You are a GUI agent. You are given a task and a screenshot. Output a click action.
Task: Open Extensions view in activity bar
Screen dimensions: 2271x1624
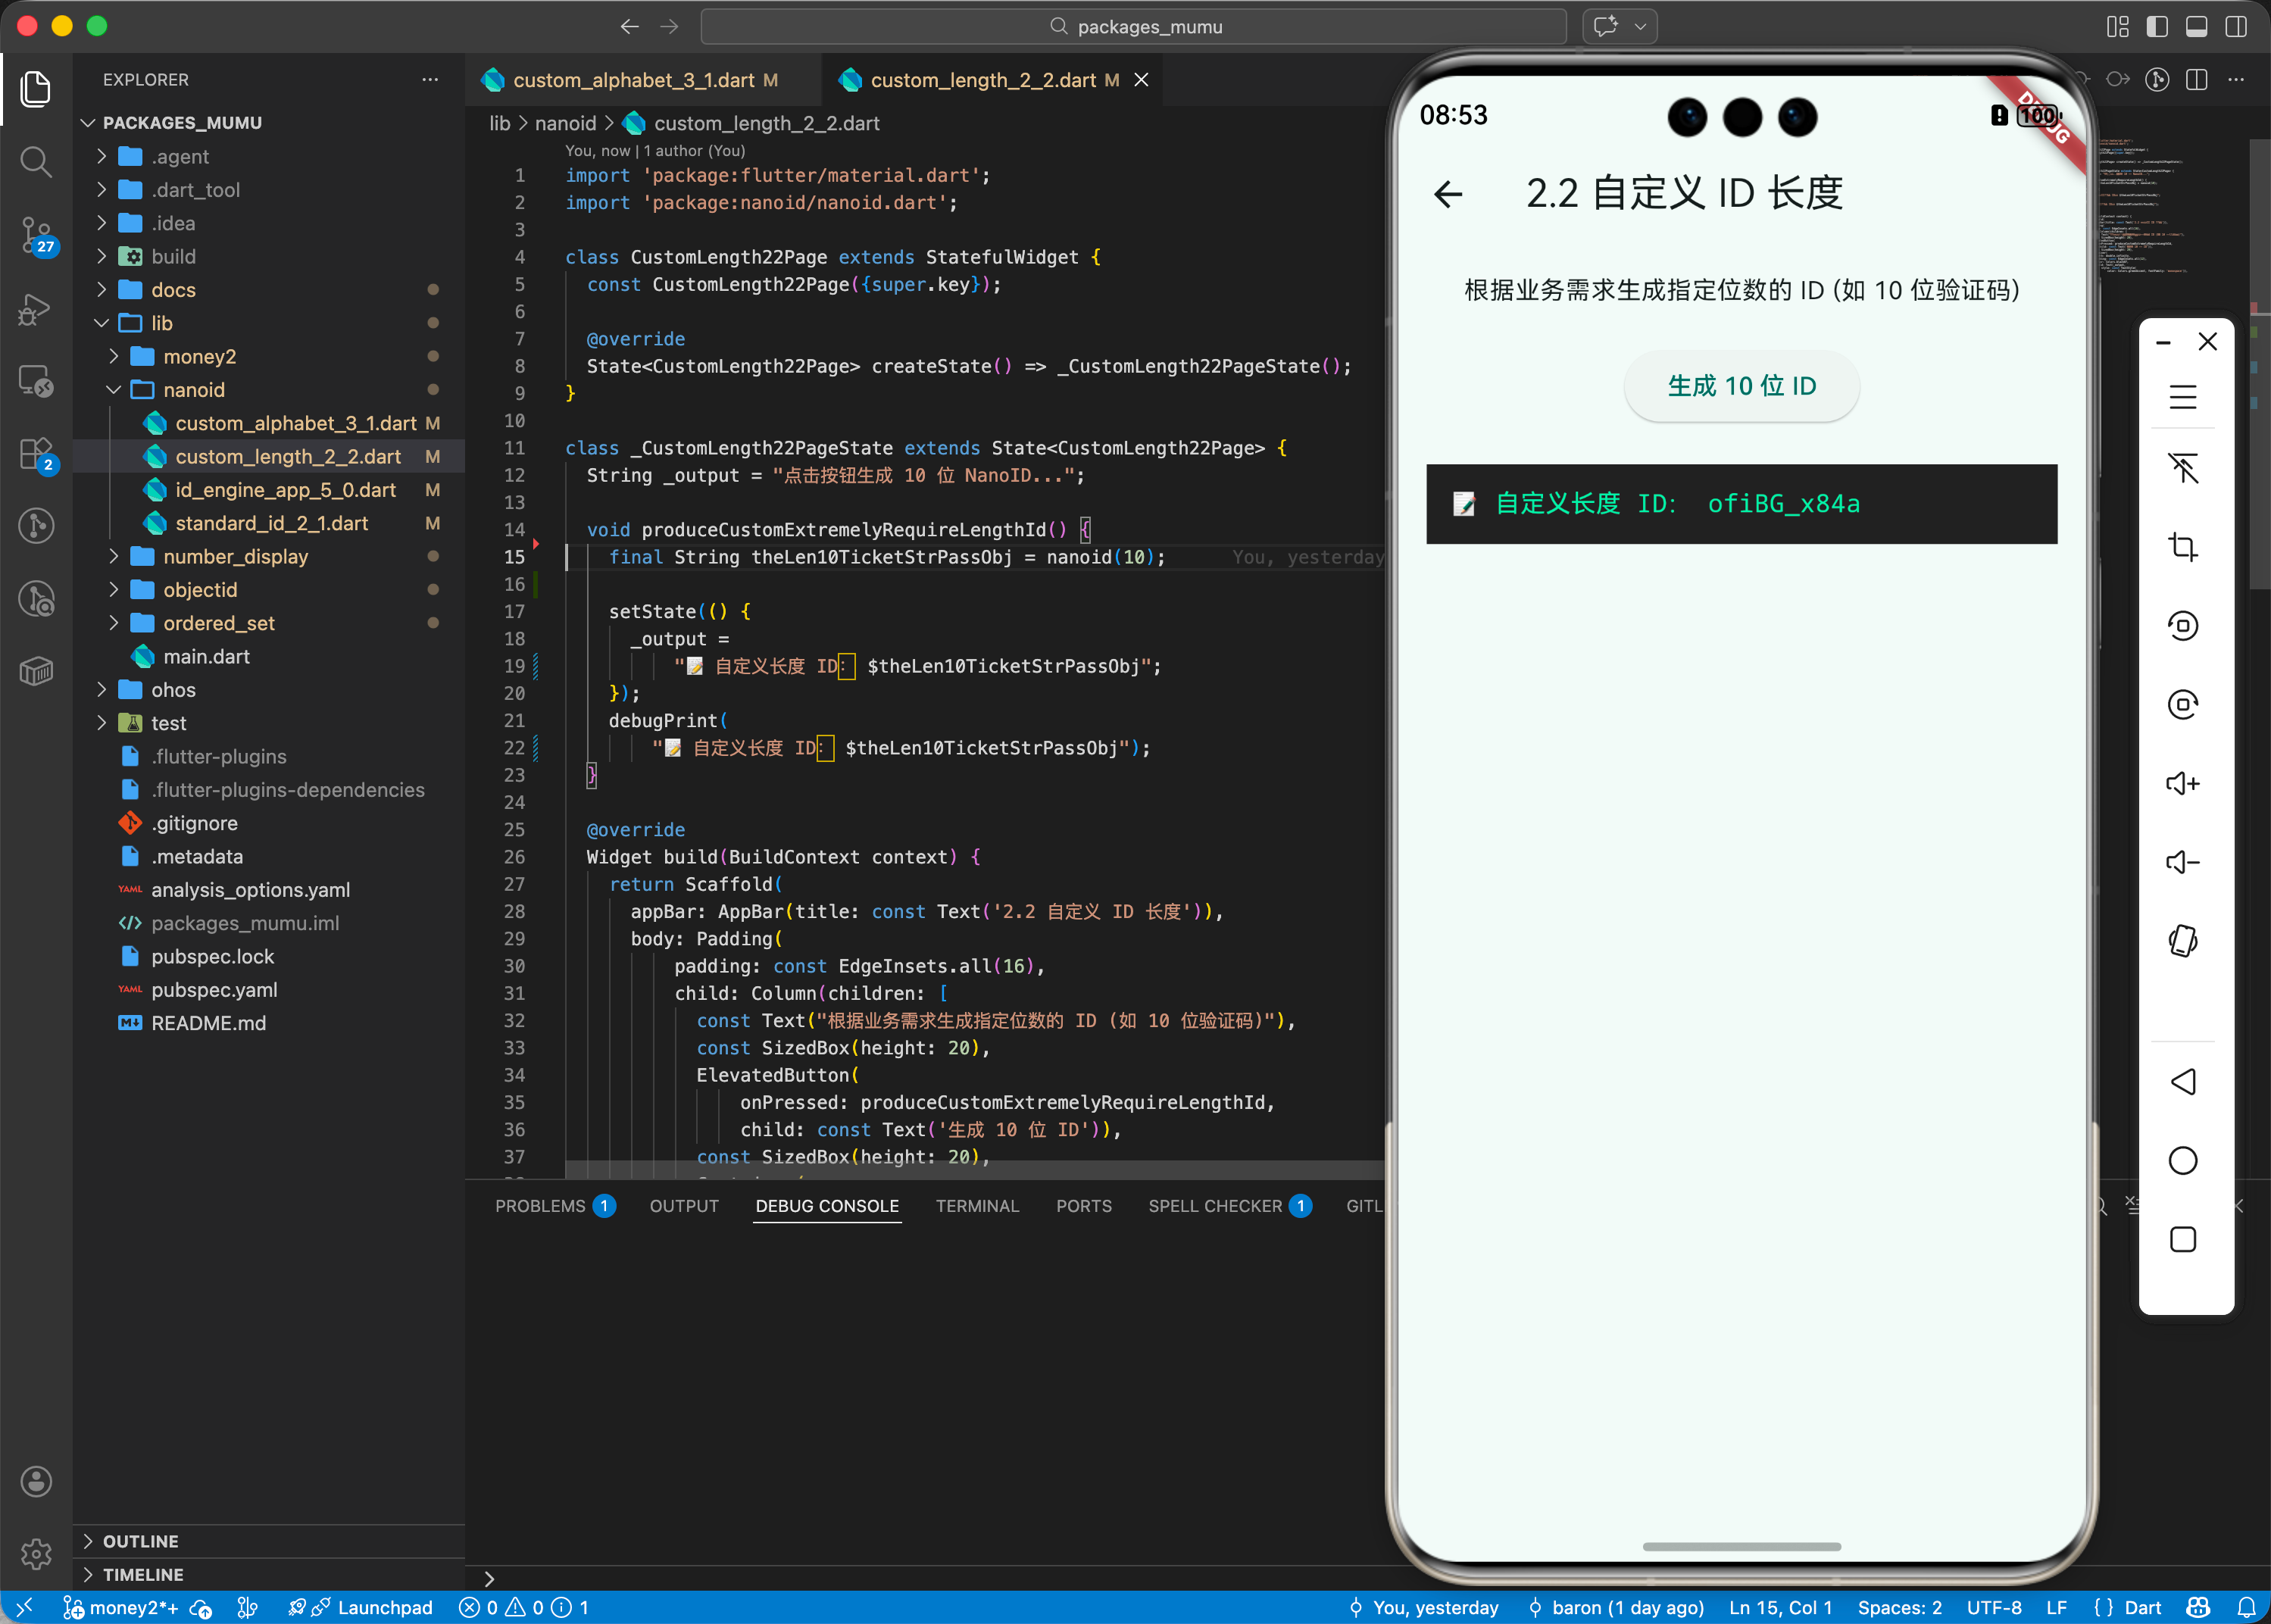(x=36, y=454)
